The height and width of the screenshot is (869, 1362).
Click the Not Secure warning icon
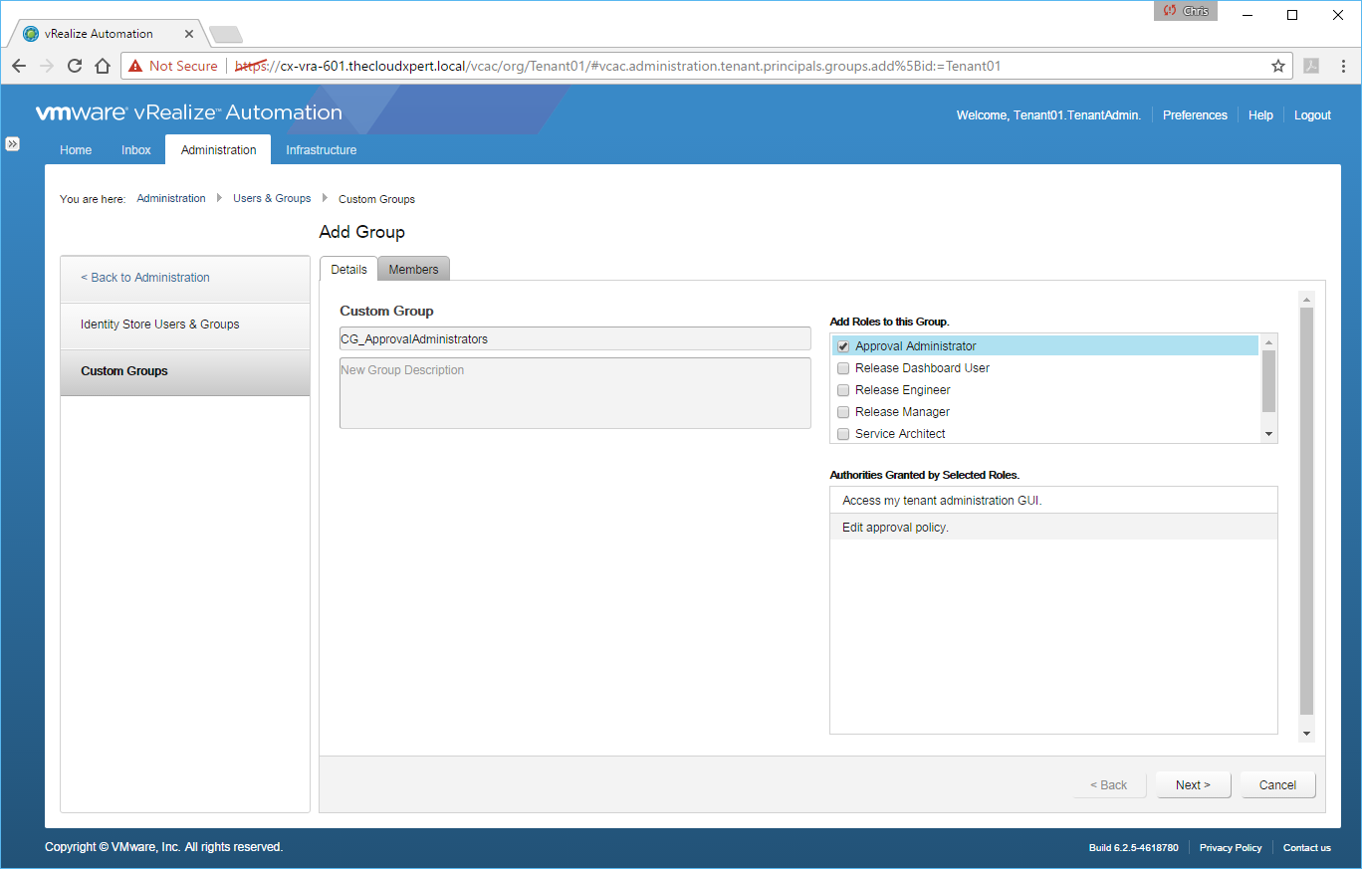point(135,66)
